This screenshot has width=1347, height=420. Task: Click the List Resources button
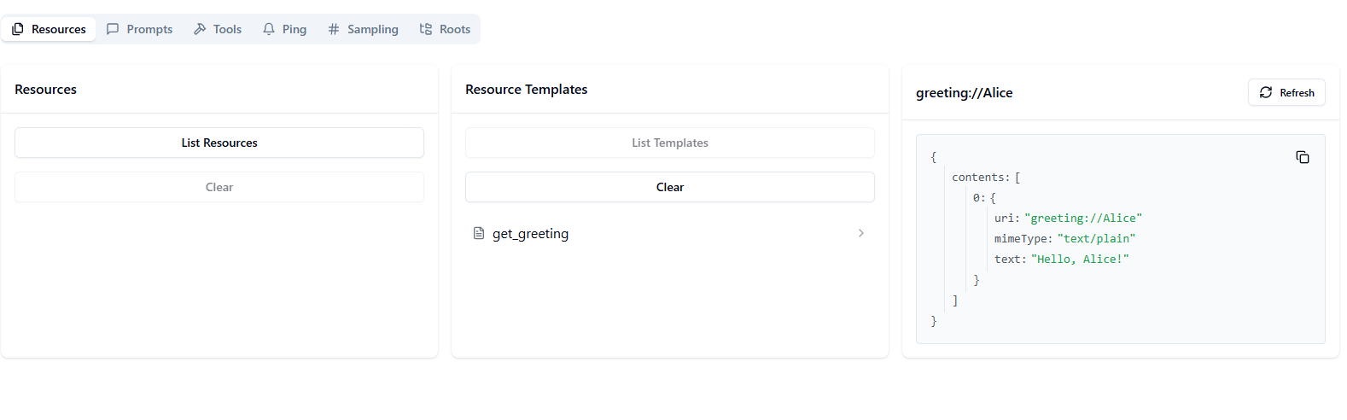219,143
